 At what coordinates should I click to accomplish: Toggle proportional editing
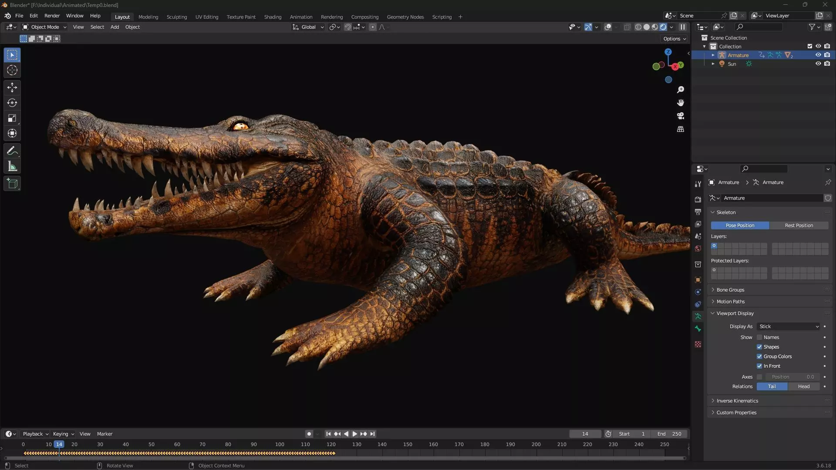pyautogui.click(x=372, y=27)
